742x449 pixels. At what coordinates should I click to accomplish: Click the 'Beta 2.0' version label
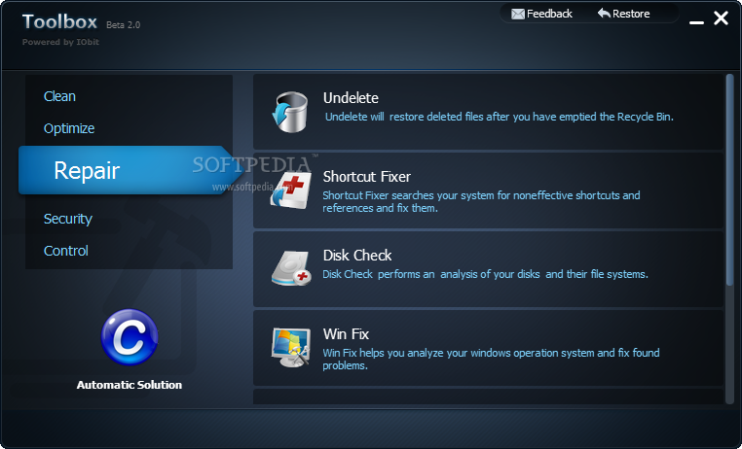(x=123, y=25)
